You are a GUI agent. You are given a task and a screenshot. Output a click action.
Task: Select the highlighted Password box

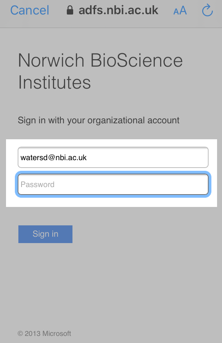coord(113,184)
